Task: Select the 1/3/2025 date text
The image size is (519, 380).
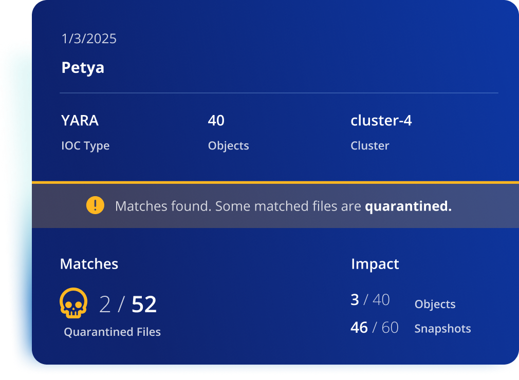Action: [89, 39]
